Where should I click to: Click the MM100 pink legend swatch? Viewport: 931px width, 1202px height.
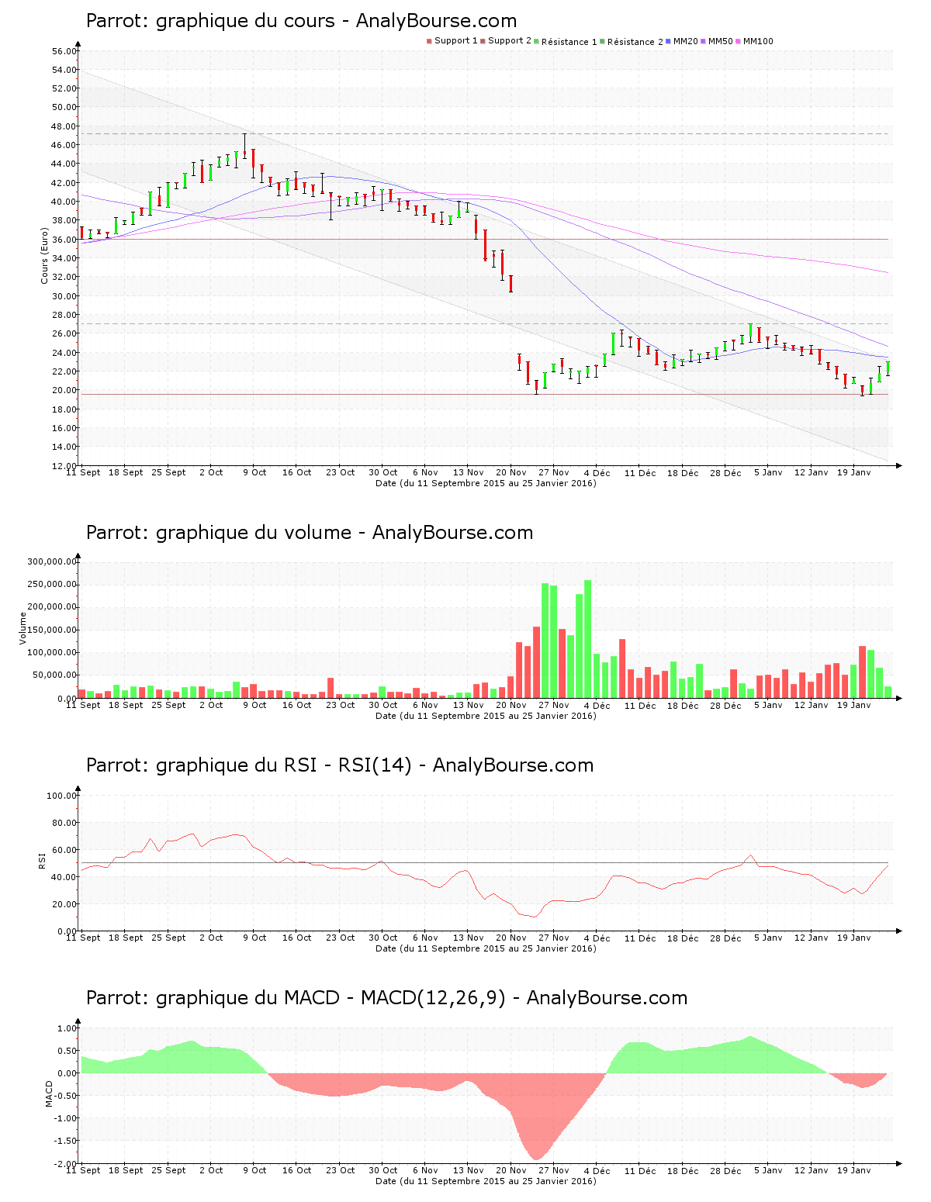point(738,41)
